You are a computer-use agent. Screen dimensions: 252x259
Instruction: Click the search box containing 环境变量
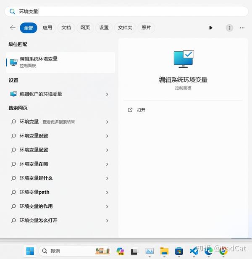(126, 11)
